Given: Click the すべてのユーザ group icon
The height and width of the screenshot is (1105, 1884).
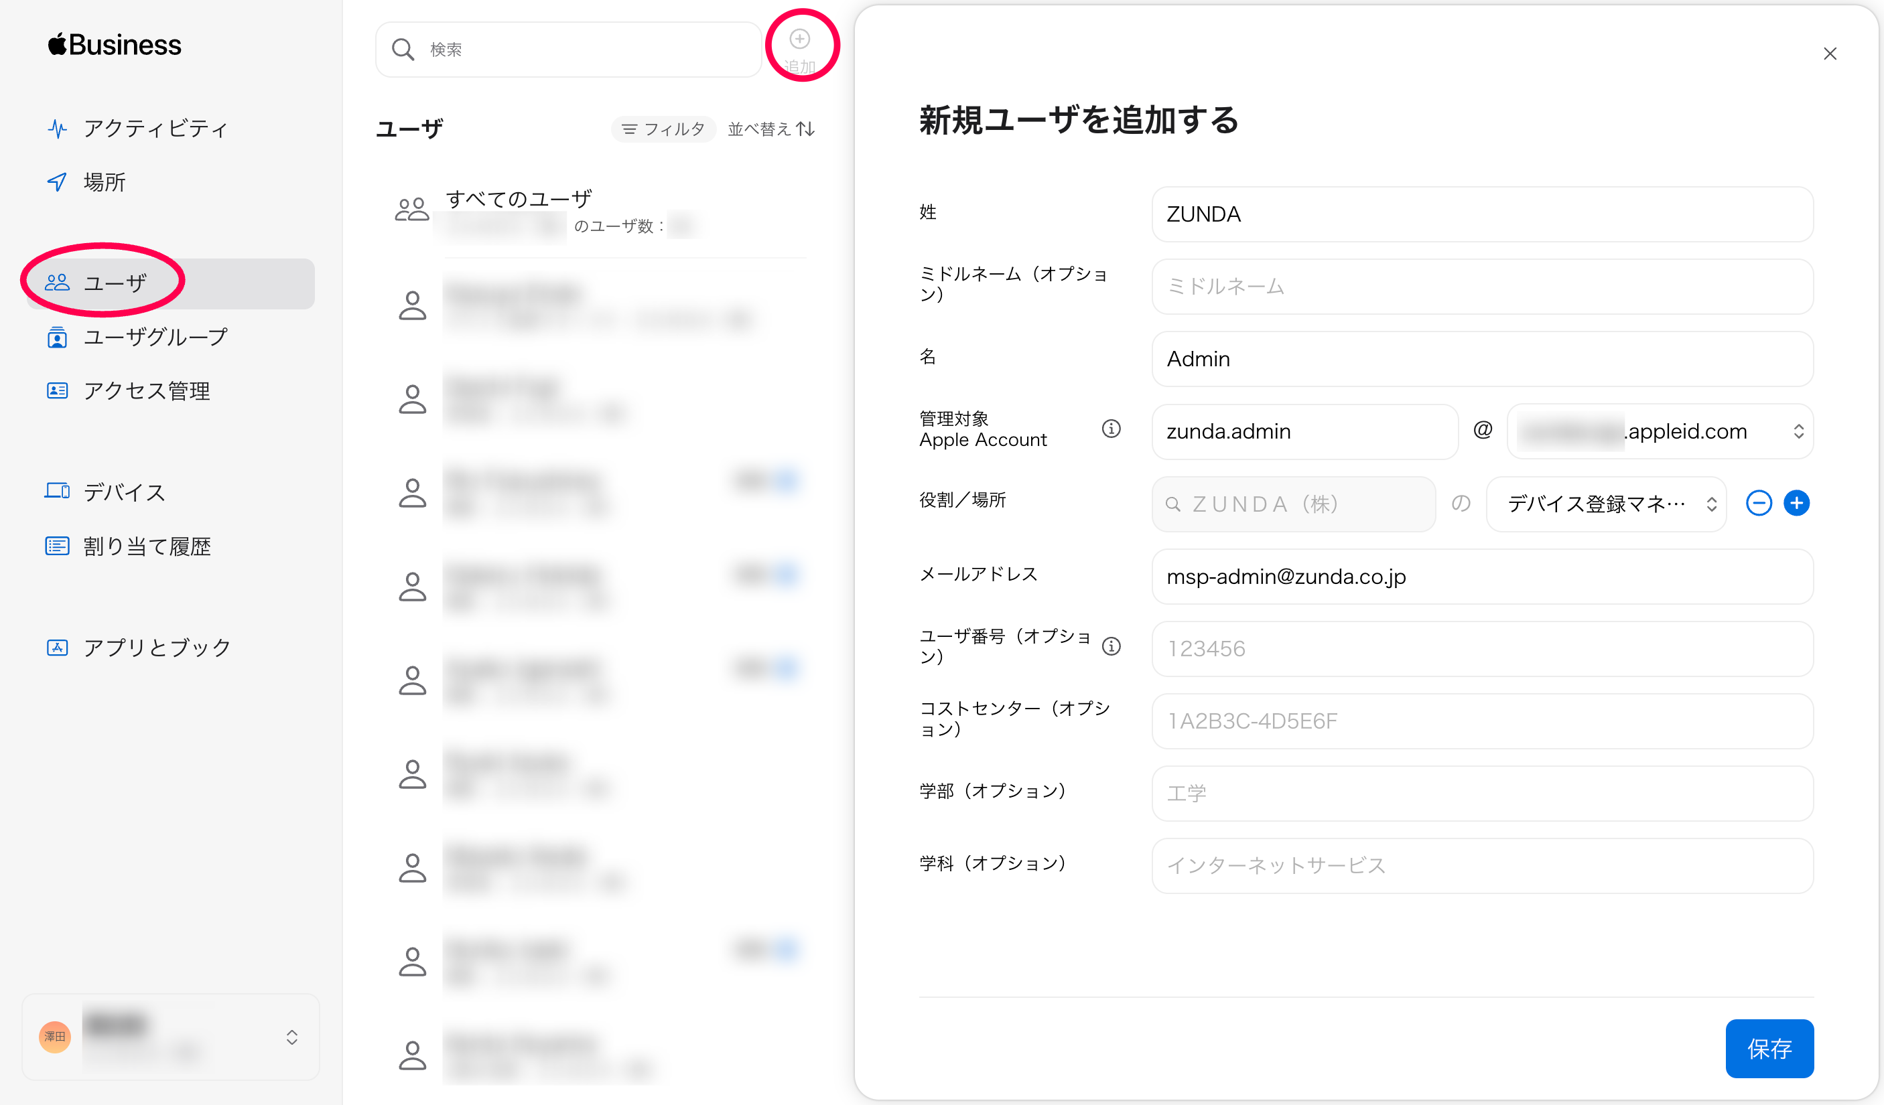Looking at the screenshot, I should click(x=411, y=210).
